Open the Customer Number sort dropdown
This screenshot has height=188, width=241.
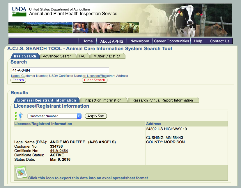coord(54,116)
